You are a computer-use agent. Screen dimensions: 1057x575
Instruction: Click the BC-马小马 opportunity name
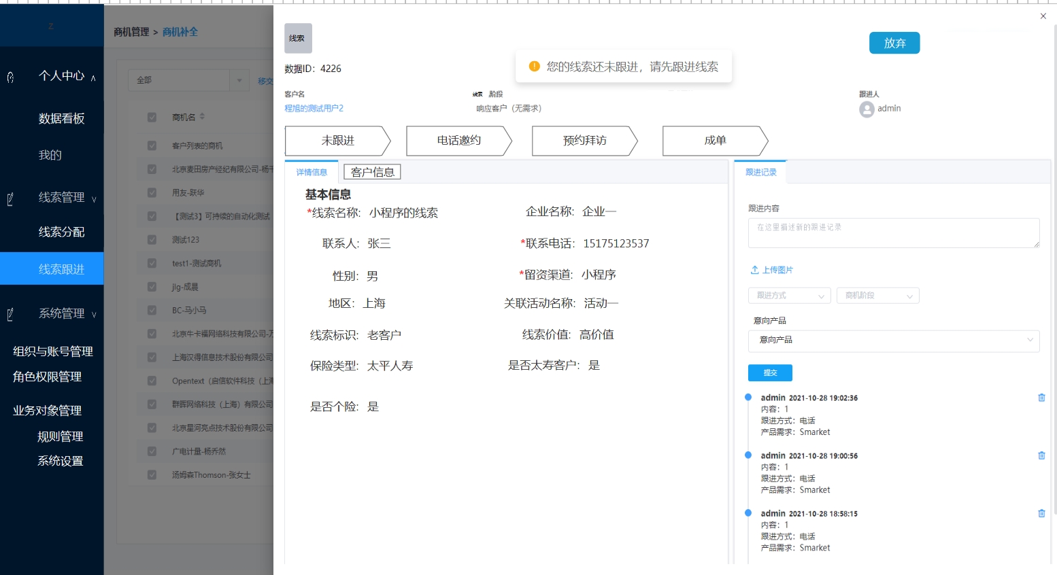pyautogui.click(x=189, y=310)
